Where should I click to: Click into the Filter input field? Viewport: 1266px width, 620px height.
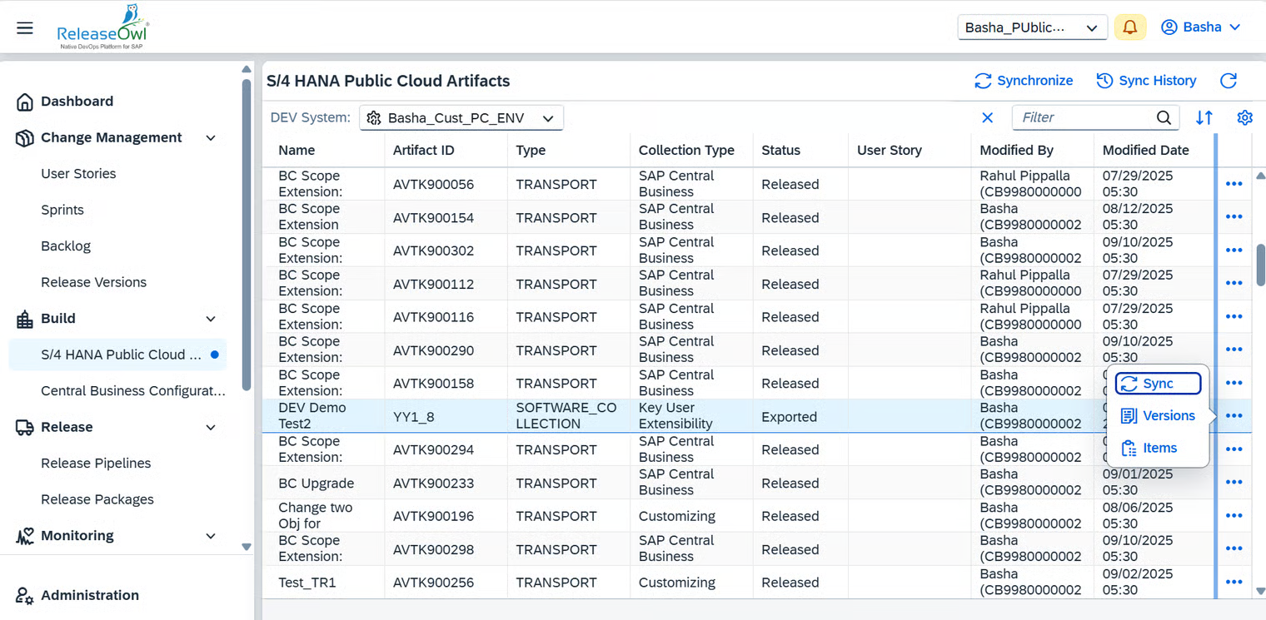coord(1083,117)
